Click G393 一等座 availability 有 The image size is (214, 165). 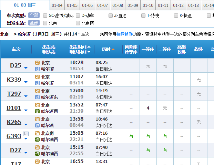(148, 136)
